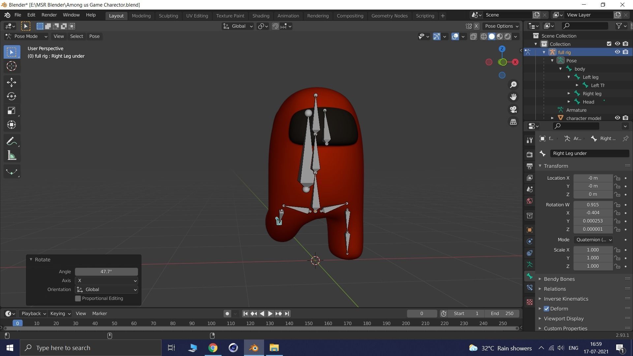Open Object Data armature properties tab

(x=529, y=265)
